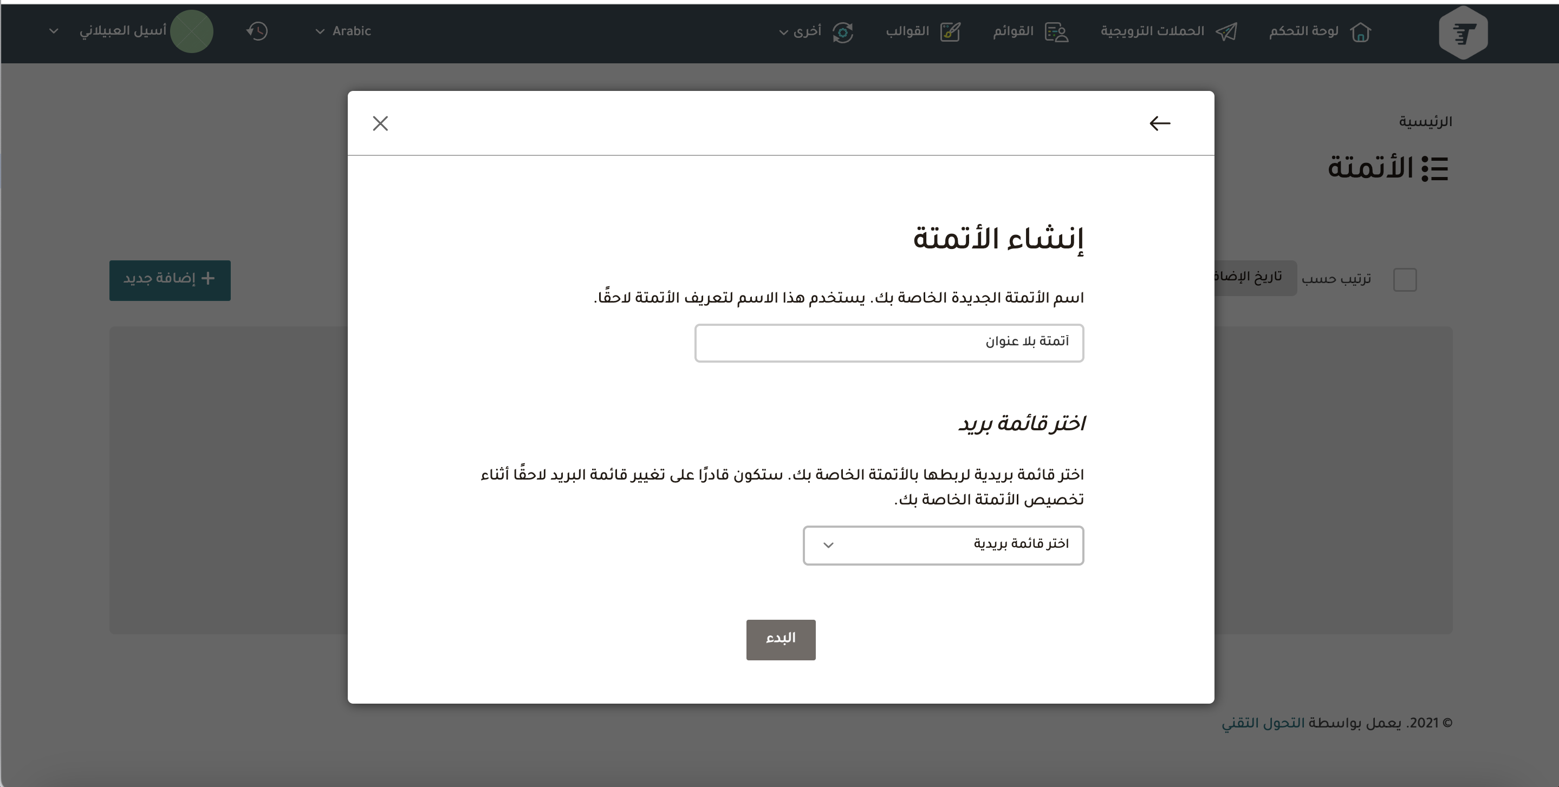Expand the اختر قائمة بريدية dropdown

[943, 545]
